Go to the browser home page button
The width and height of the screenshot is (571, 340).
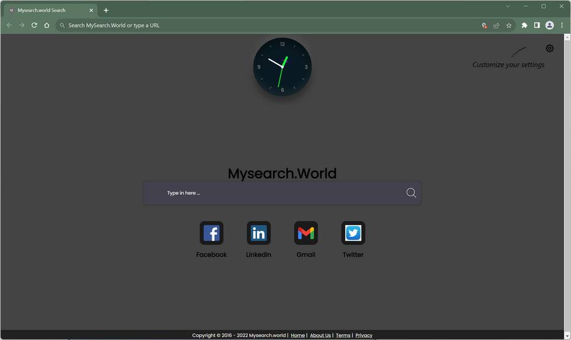click(47, 25)
